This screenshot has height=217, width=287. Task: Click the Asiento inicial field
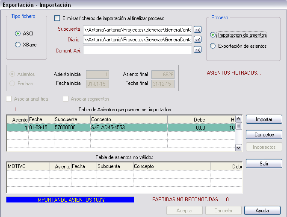98,75
